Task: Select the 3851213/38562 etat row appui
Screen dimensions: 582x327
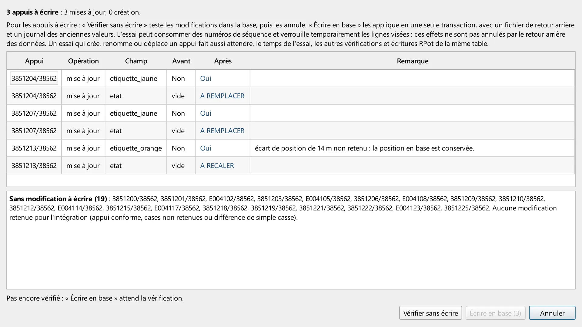Action: tap(34, 166)
